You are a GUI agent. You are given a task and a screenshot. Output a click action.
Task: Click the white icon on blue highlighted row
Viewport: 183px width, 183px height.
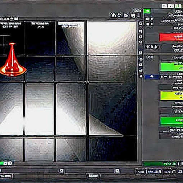[152, 76]
